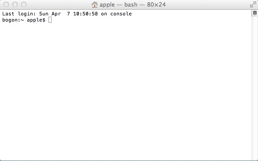This screenshot has height=161, width=258.
Task: Click the word "apple" in the window title
Action: coord(107,5)
